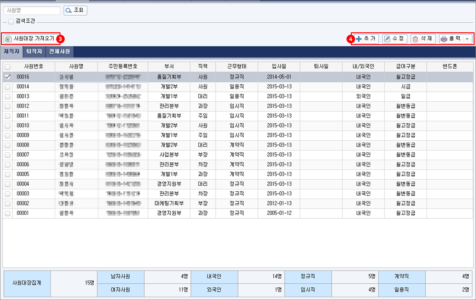Screen dimensions: 476x300
Task: Switch to the 재직자 tab
Action: point(11,51)
